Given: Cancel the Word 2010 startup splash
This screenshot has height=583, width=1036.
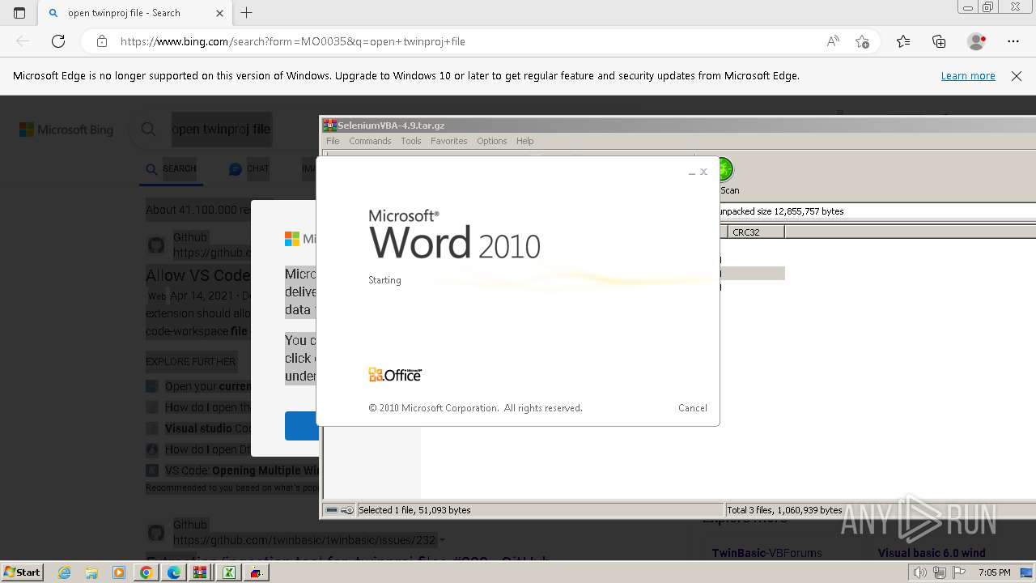Looking at the screenshot, I should coord(692,408).
